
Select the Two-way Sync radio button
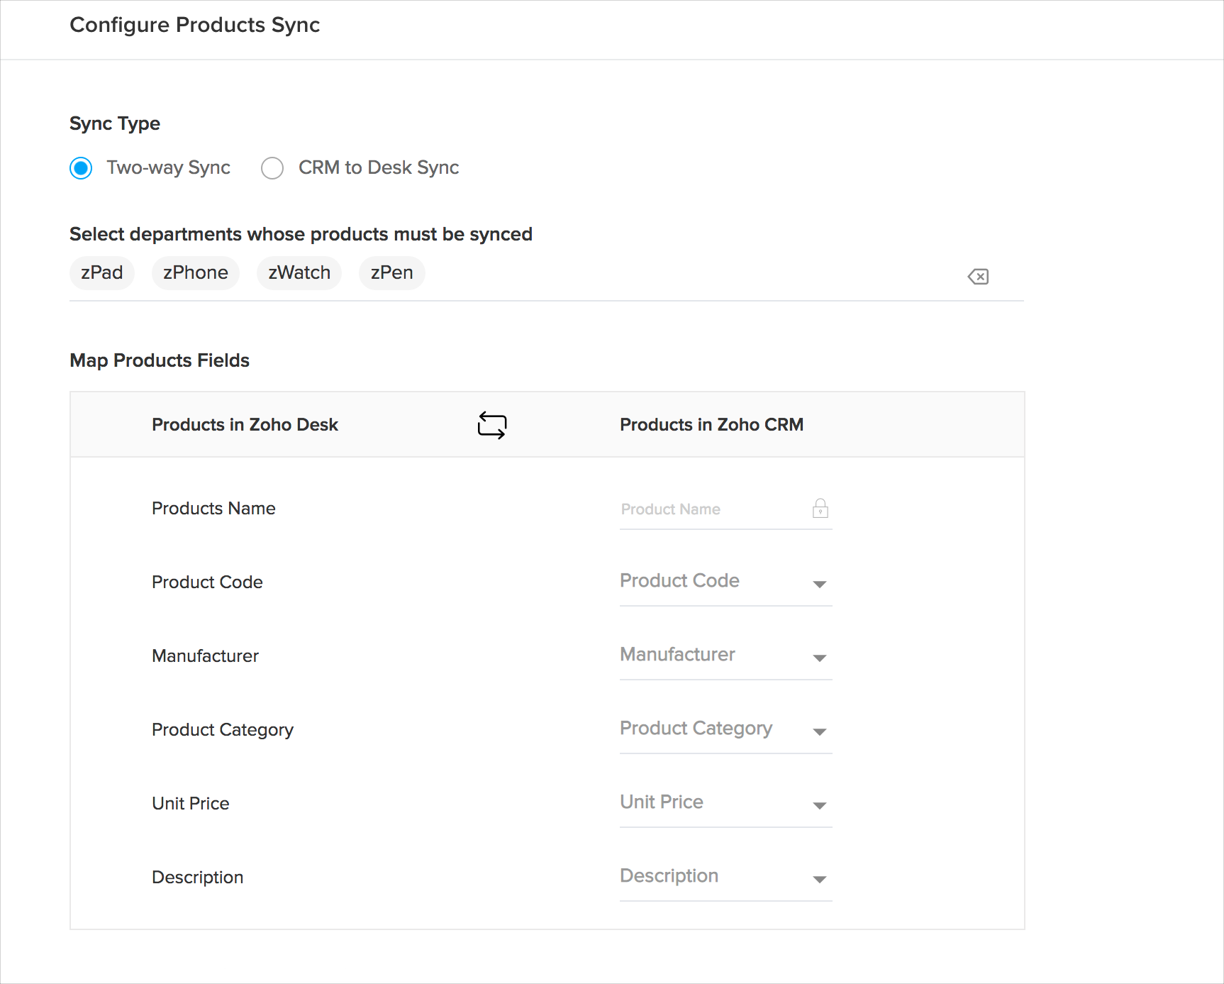81,168
